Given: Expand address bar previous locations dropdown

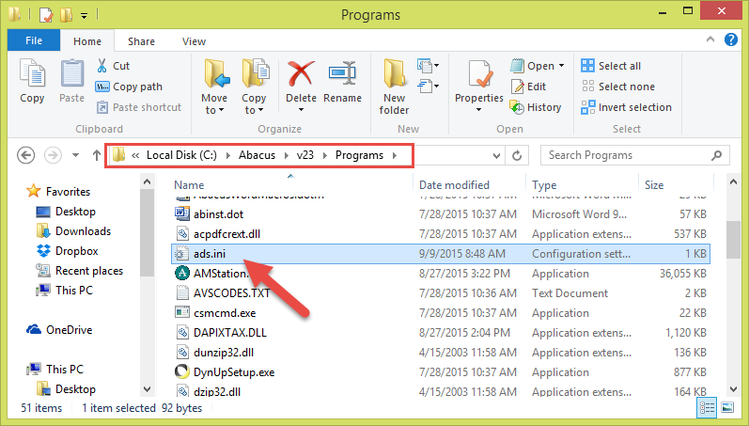Looking at the screenshot, I should point(496,155).
